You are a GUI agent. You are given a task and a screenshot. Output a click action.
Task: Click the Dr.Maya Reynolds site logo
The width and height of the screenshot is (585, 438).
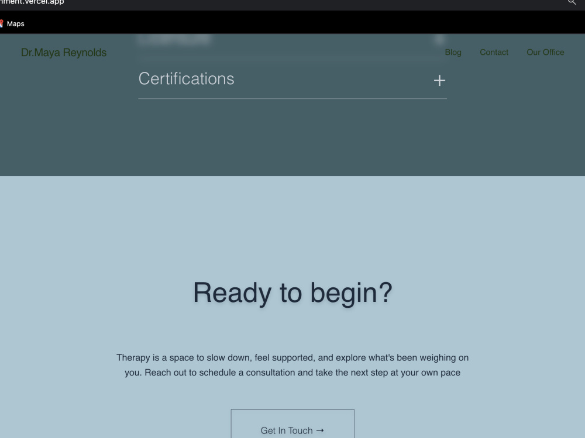pyautogui.click(x=64, y=53)
